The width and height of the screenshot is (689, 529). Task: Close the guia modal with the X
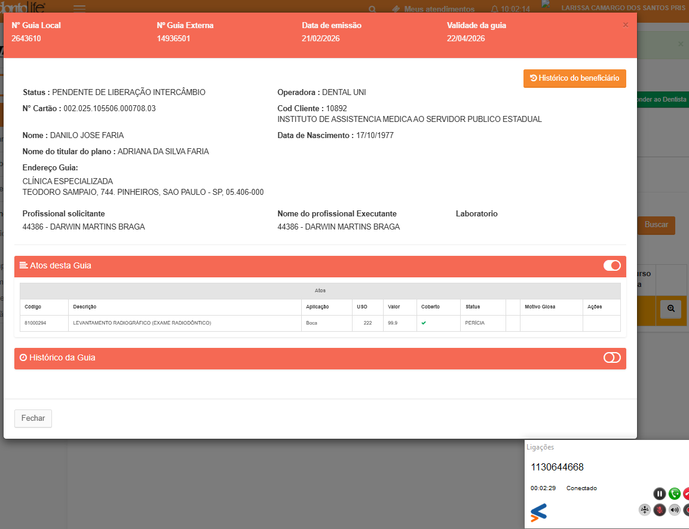click(x=626, y=25)
